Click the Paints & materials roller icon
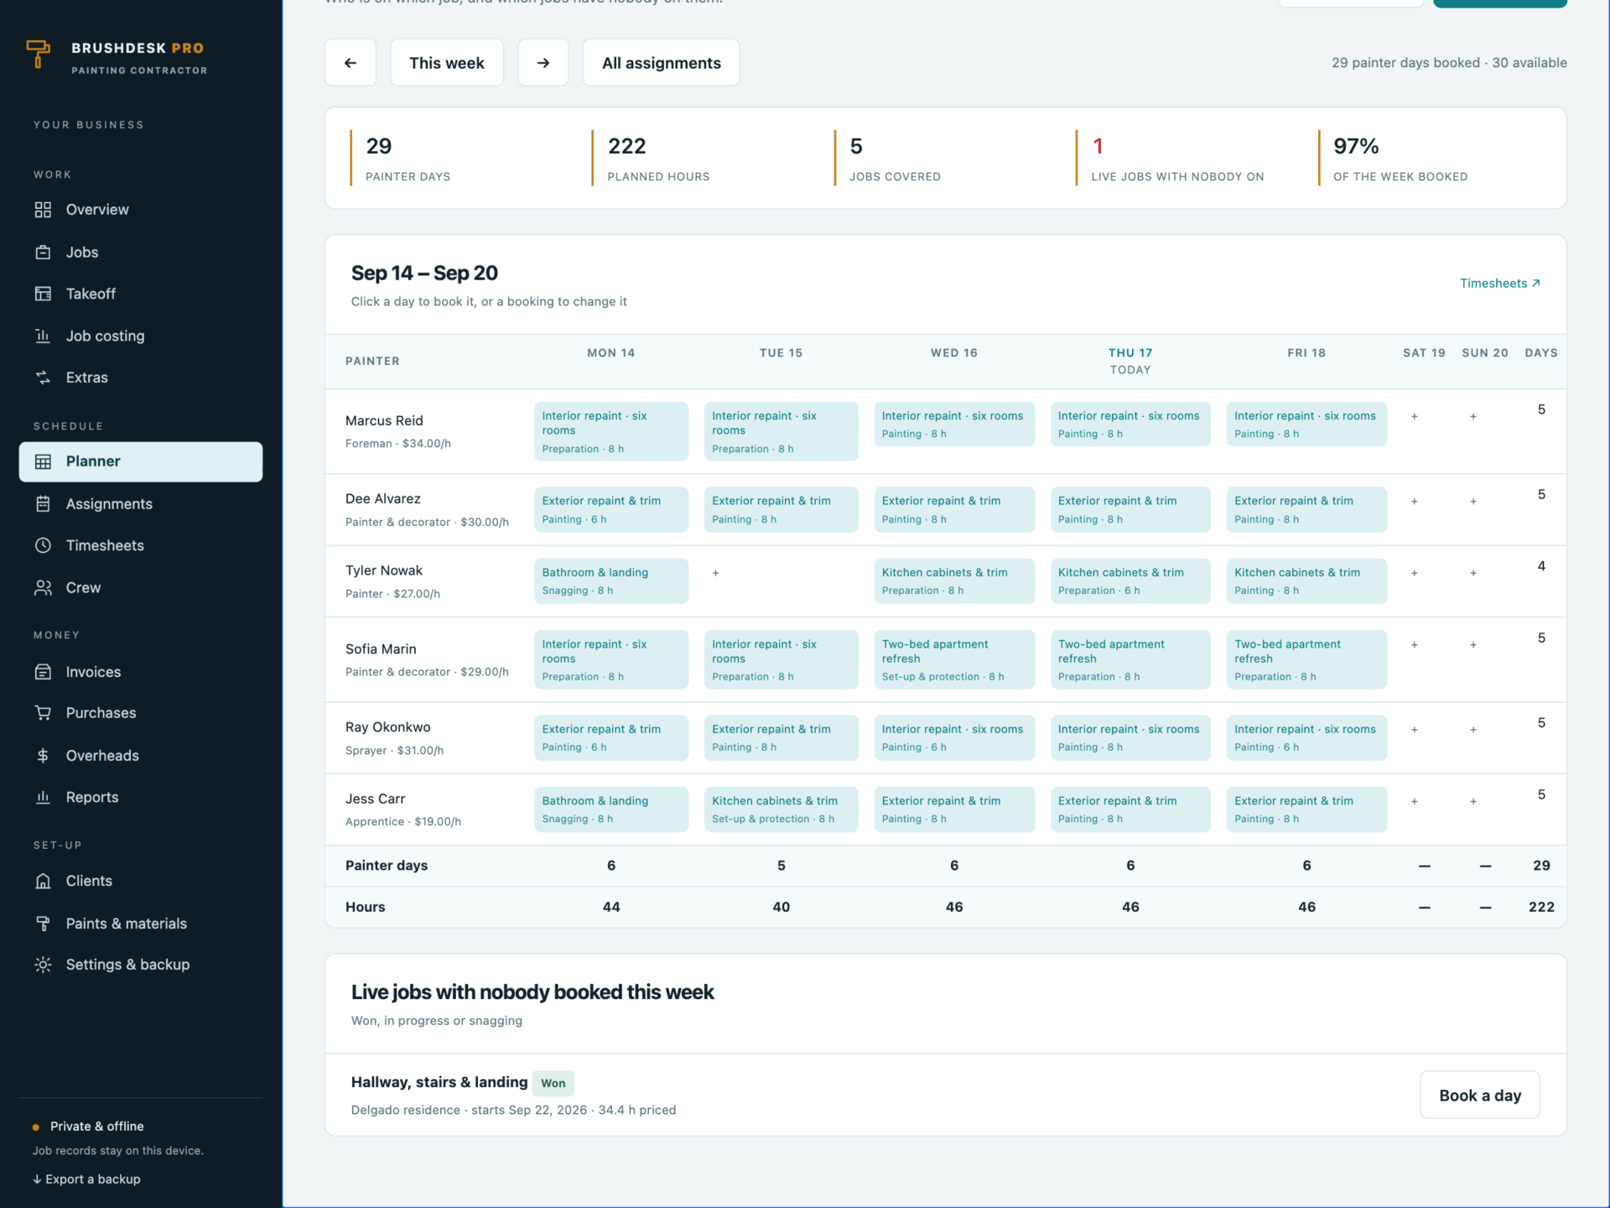The height and width of the screenshot is (1208, 1610). click(43, 923)
